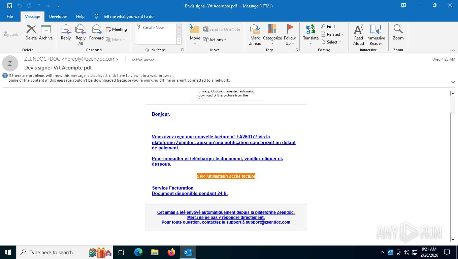The image size is (458, 259).
Task: Delete this message
Action: (31, 32)
